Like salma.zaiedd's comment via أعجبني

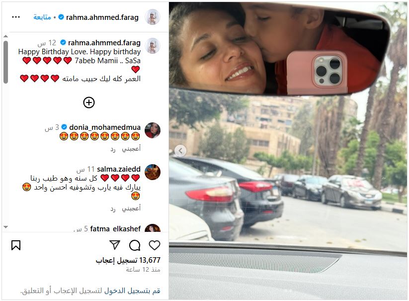tap(131, 208)
